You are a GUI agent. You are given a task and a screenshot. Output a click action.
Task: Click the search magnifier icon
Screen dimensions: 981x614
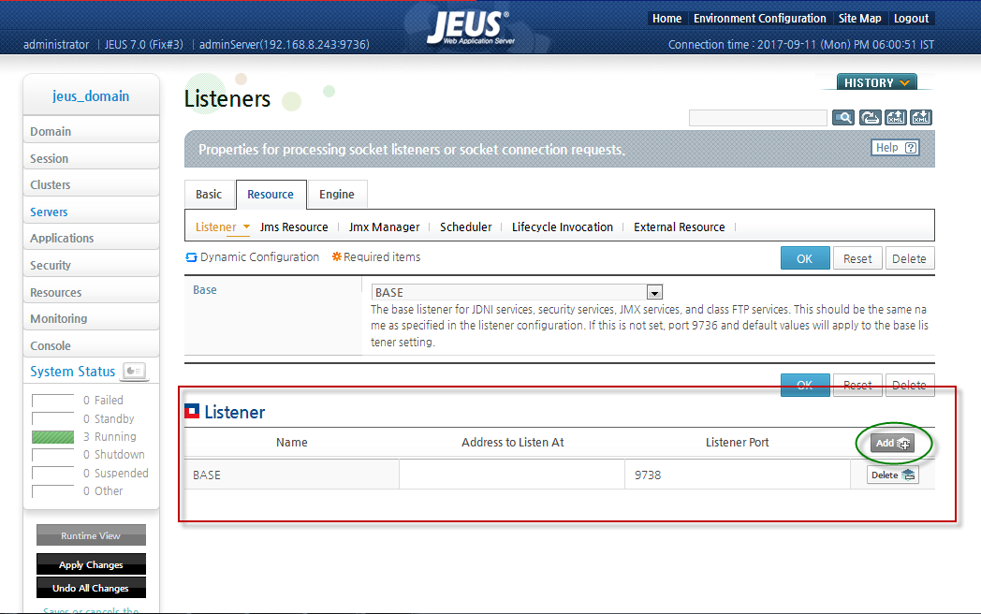click(x=843, y=118)
